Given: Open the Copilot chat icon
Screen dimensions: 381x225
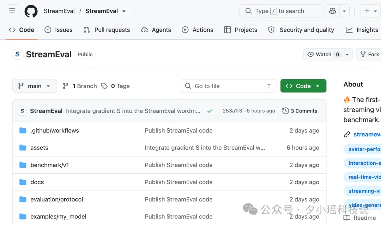Looking at the screenshot, I should (332, 11).
